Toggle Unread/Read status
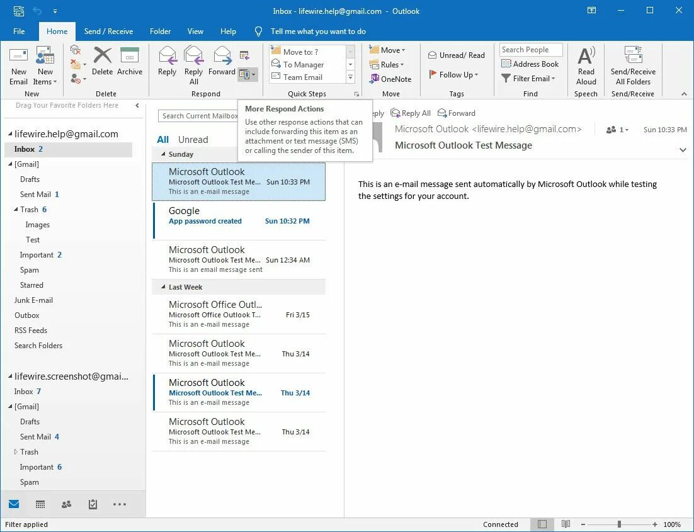Image resolution: width=694 pixels, height=532 pixels. 457,55
